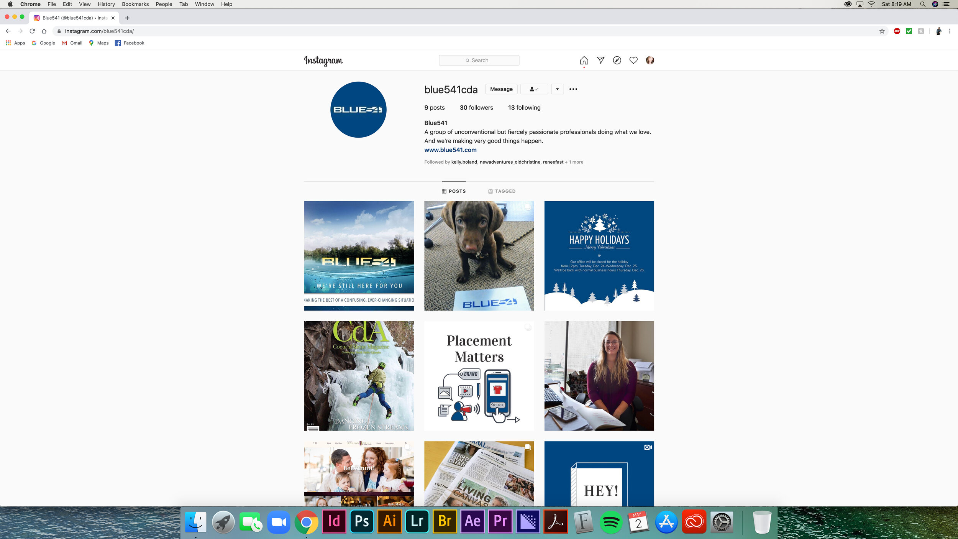Open the Apps bookmark
The image size is (958, 539).
pyautogui.click(x=15, y=43)
